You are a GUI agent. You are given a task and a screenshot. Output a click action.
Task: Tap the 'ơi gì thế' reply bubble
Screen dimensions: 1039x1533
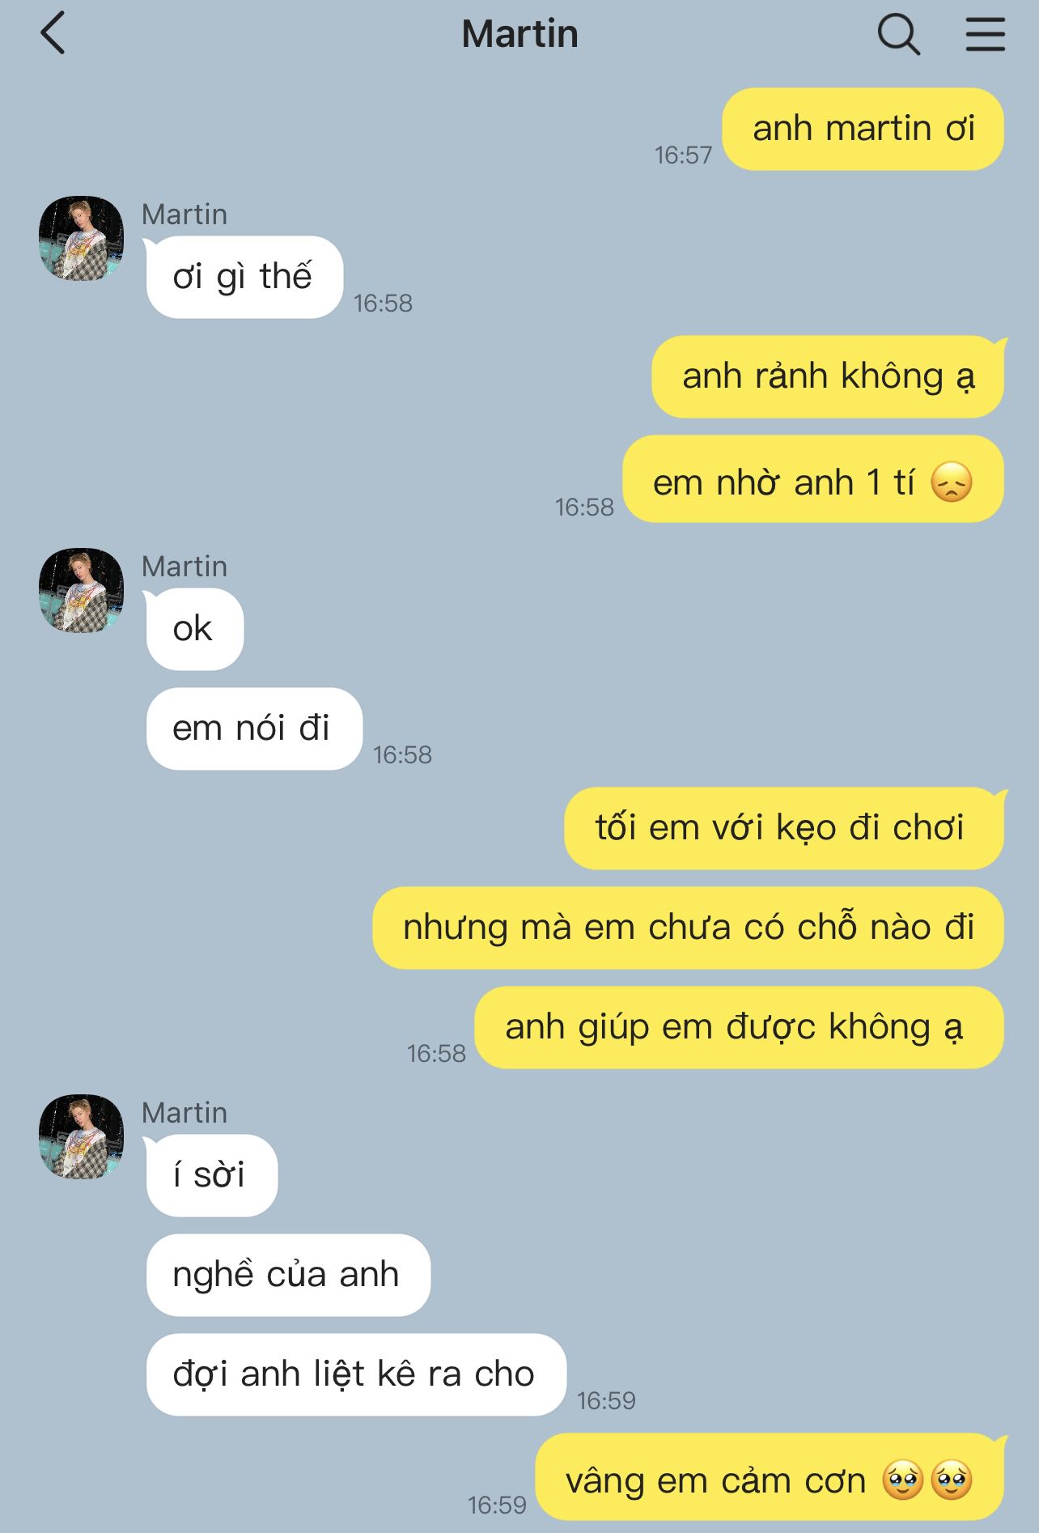point(244,277)
